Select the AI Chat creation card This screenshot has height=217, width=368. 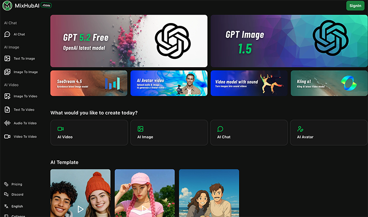coord(249,132)
